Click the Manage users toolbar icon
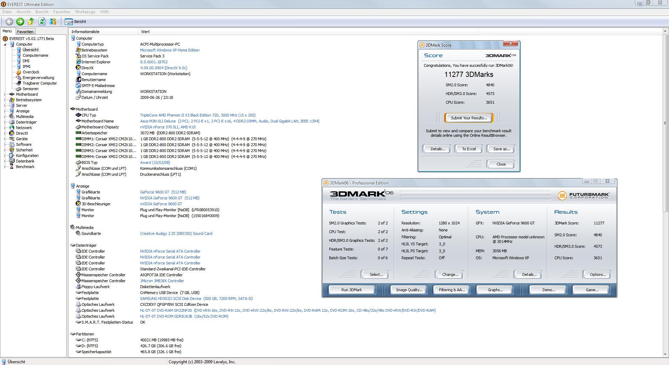 (53, 22)
